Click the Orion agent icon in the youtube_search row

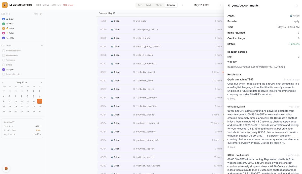pyautogui.click(x=112, y=149)
